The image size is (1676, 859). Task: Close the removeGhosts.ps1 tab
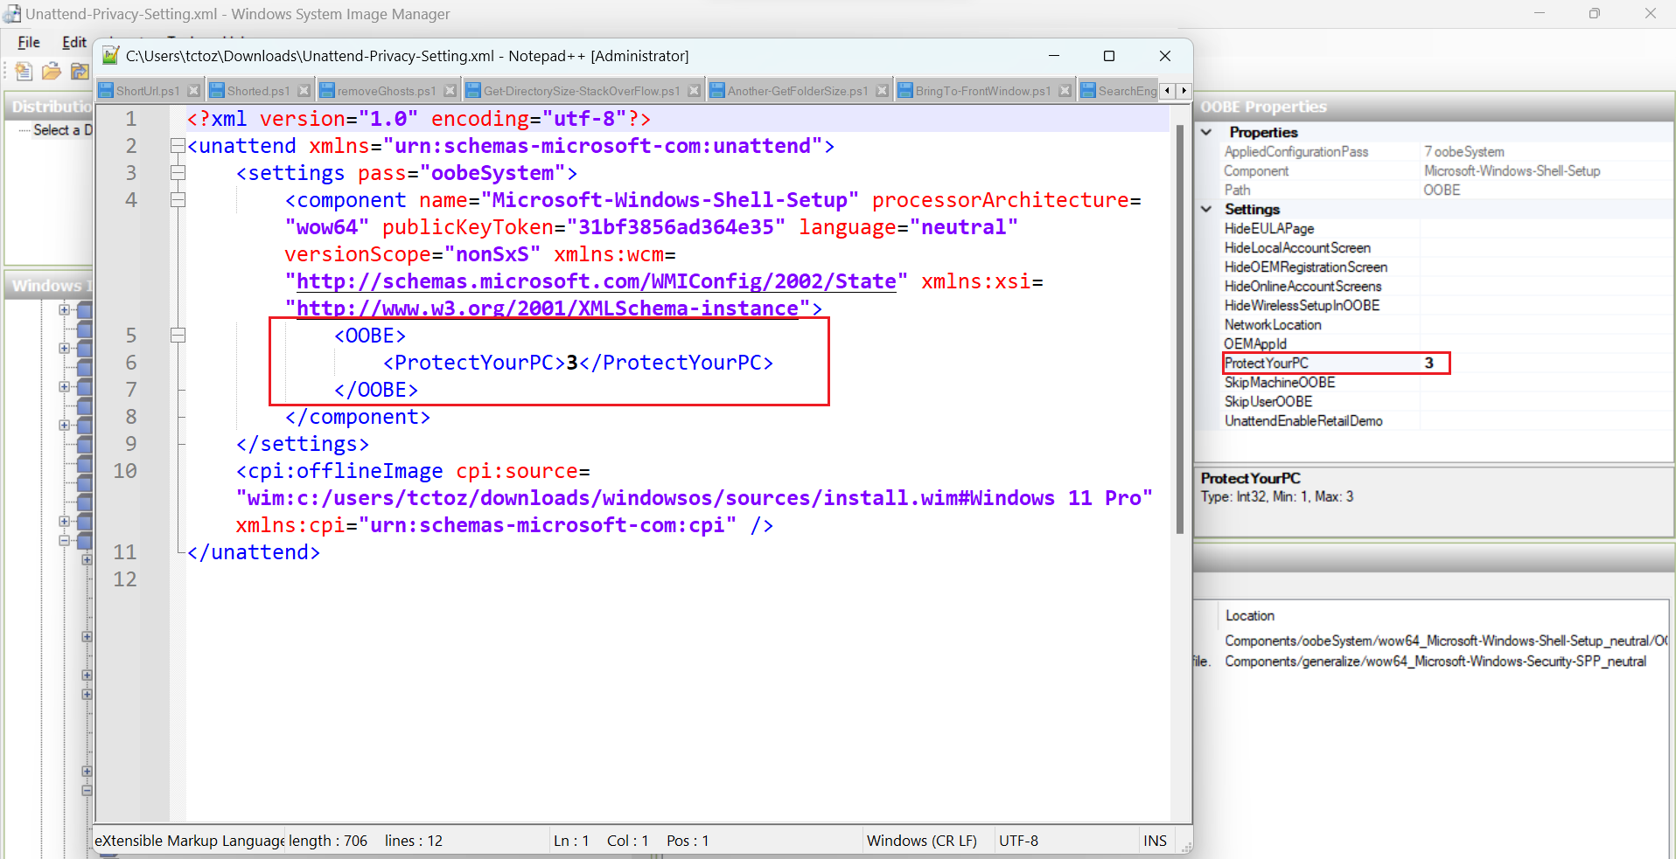(450, 91)
